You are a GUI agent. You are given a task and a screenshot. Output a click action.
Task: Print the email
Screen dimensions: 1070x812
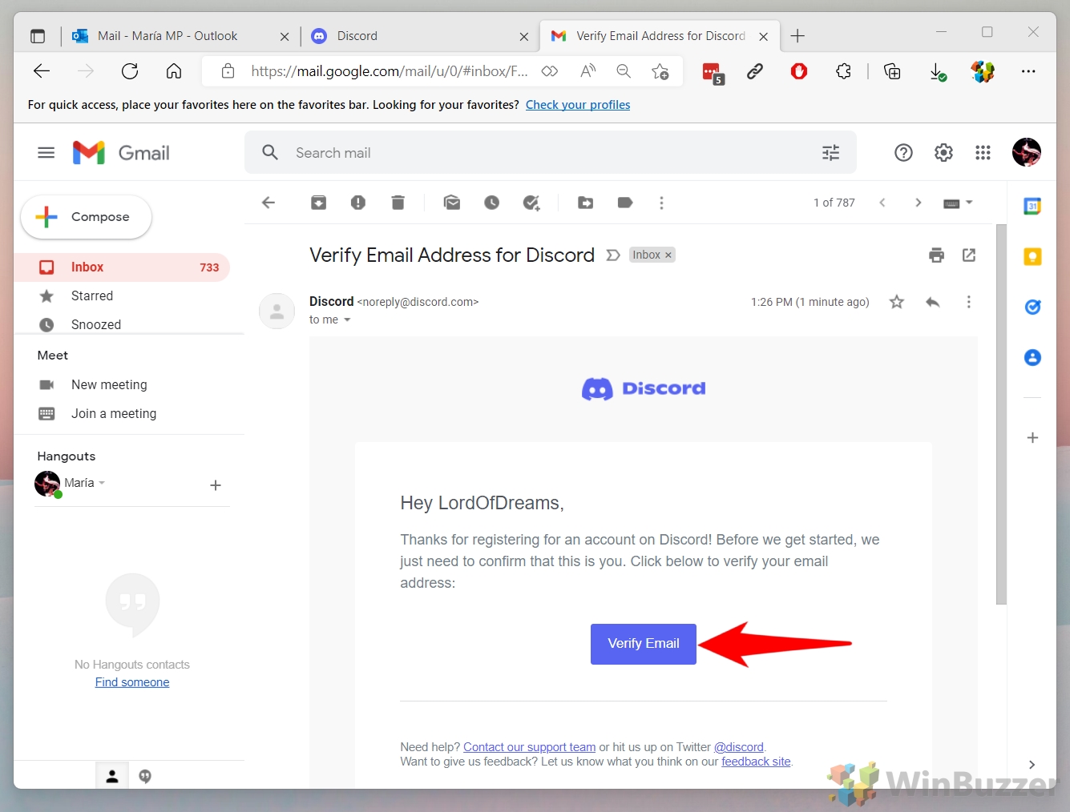pyautogui.click(x=936, y=255)
